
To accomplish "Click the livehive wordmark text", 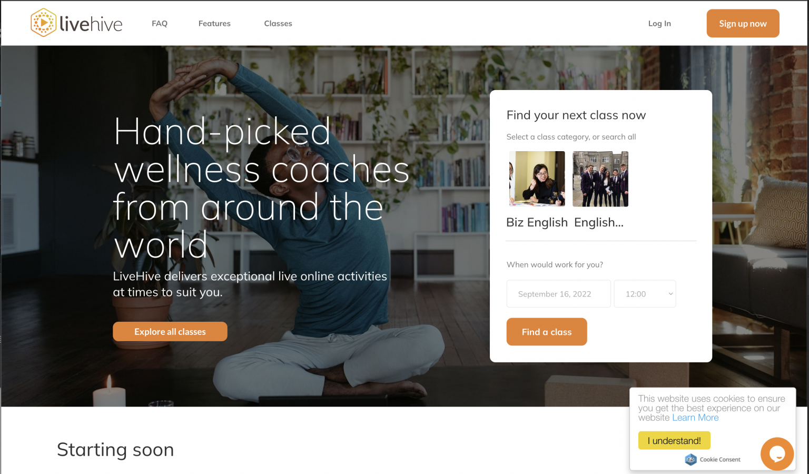I will pos(91,24).
